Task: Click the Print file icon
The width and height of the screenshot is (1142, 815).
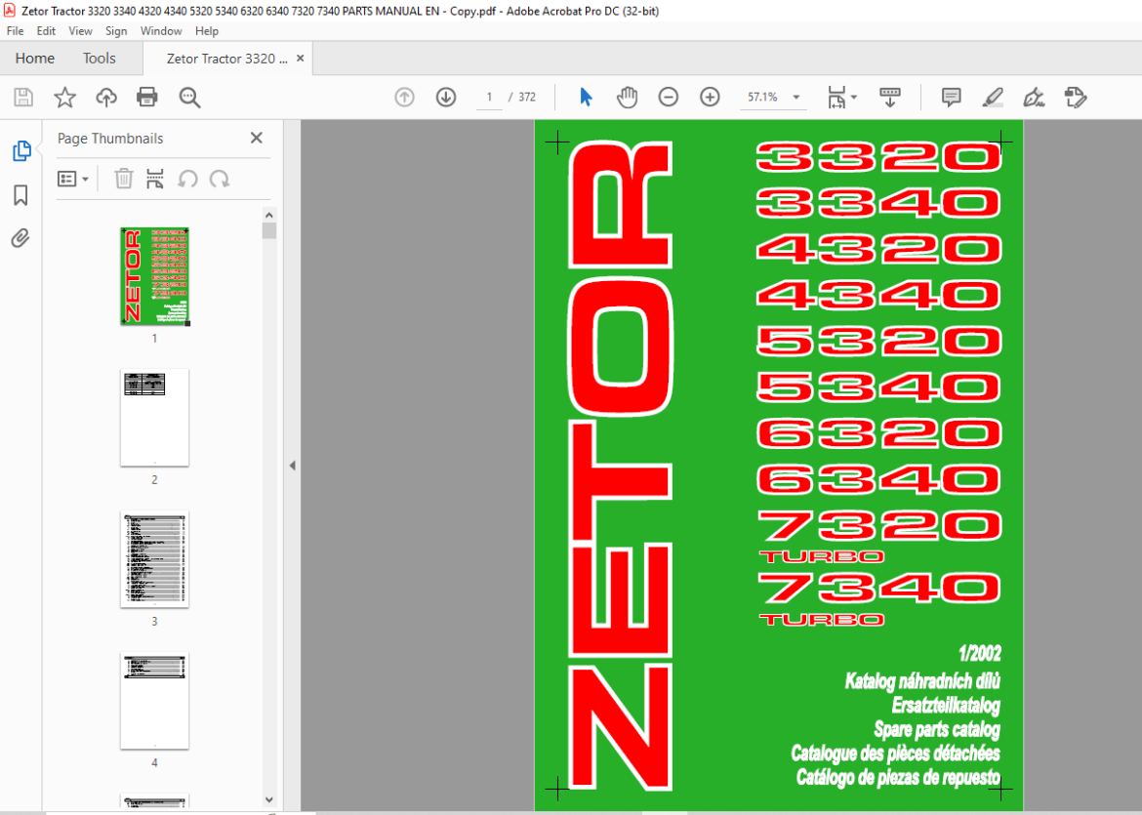Action: click(x=147, y=97)
